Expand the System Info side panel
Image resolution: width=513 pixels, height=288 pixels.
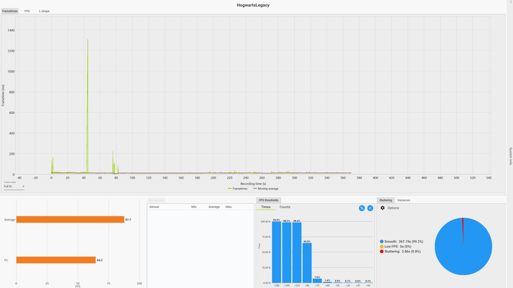click(x=510, y=156)
